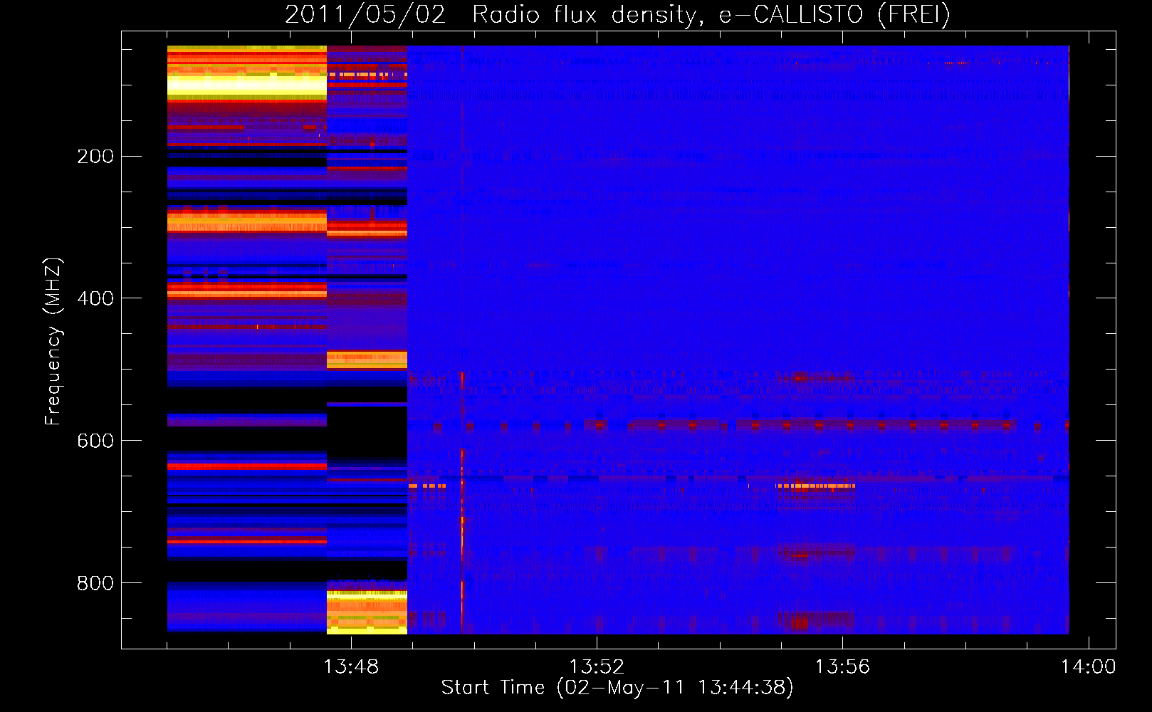Click the "Frequency (MHZ)" axis label

point(53,342)
